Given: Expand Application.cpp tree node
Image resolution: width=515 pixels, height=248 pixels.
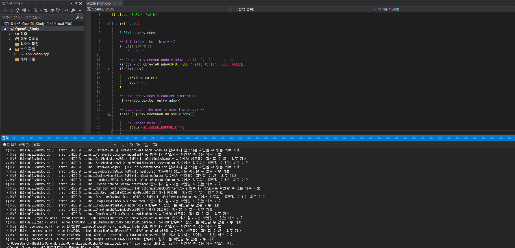Looking at the screenshot, I should tap(15, 54).
